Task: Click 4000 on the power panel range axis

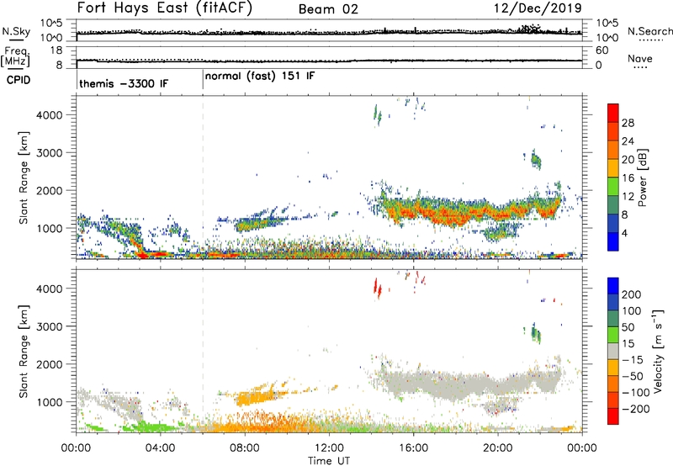Action: tap(50, 115)
